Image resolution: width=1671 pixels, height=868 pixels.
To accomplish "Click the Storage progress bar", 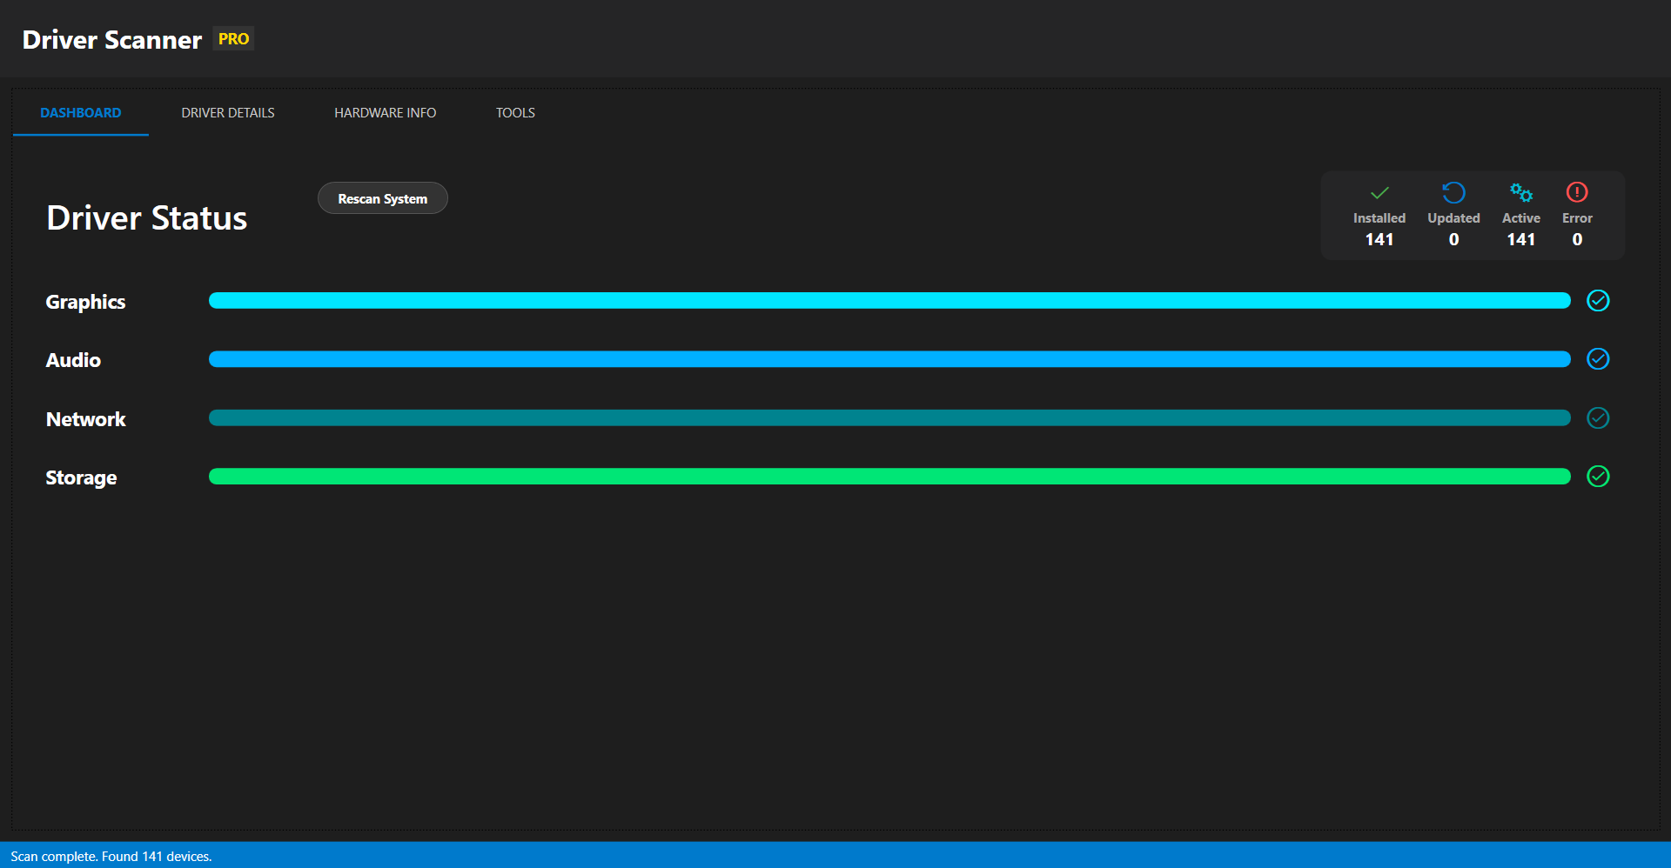I will pos(888,477).
